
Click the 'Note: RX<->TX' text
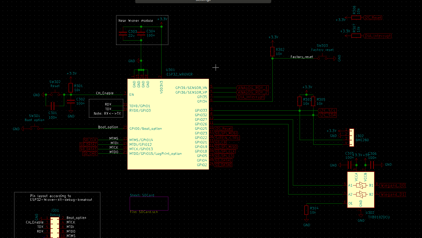107,113
